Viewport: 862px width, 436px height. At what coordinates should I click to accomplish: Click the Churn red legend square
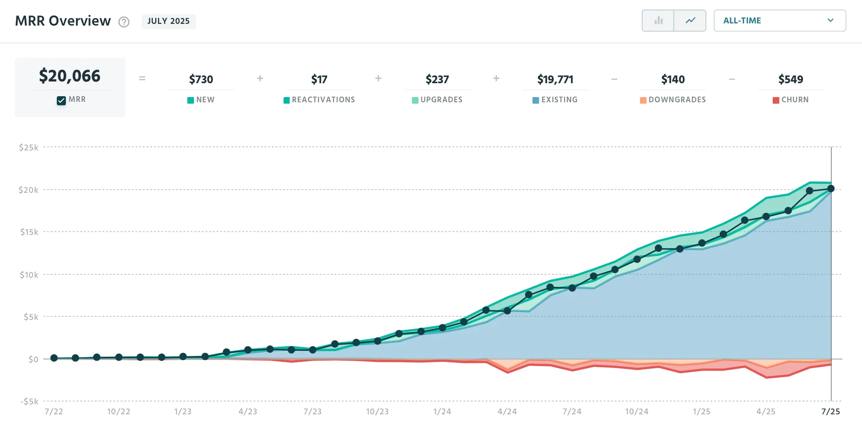pos(776,101)
